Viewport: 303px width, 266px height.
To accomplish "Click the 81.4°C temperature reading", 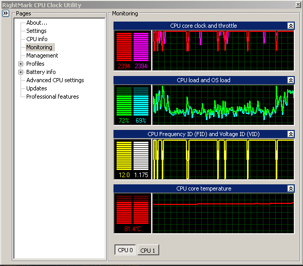I will [x=132, y=229].
